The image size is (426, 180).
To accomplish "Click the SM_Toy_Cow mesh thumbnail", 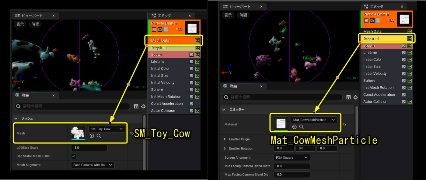I will coord(78,133).
